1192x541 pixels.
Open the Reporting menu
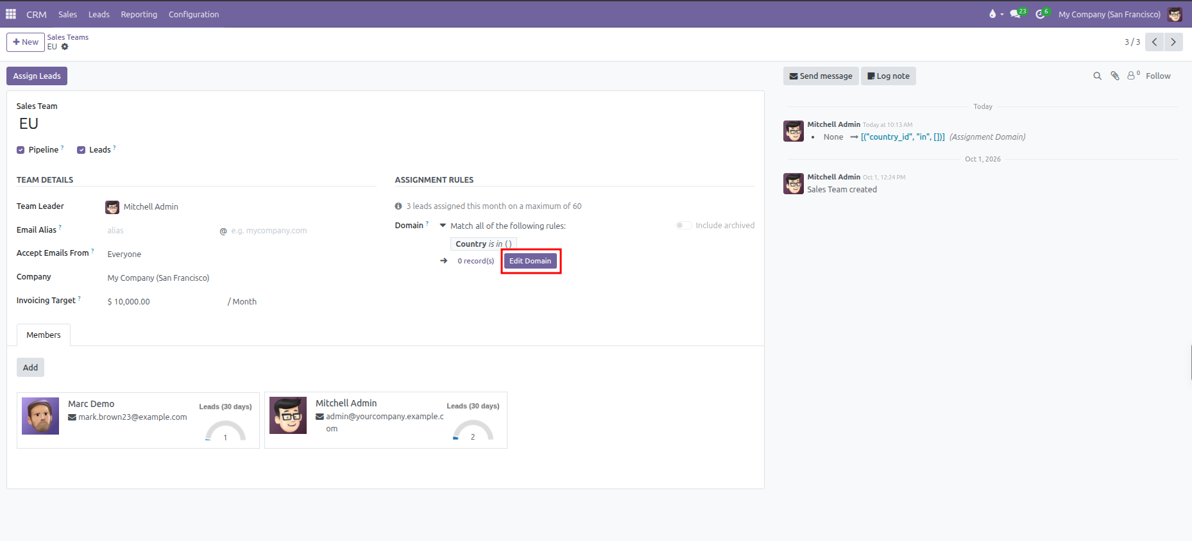(x=139, y=14)
